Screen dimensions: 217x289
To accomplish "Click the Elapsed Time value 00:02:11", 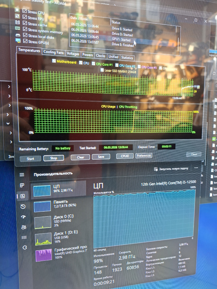I will 166,147.
